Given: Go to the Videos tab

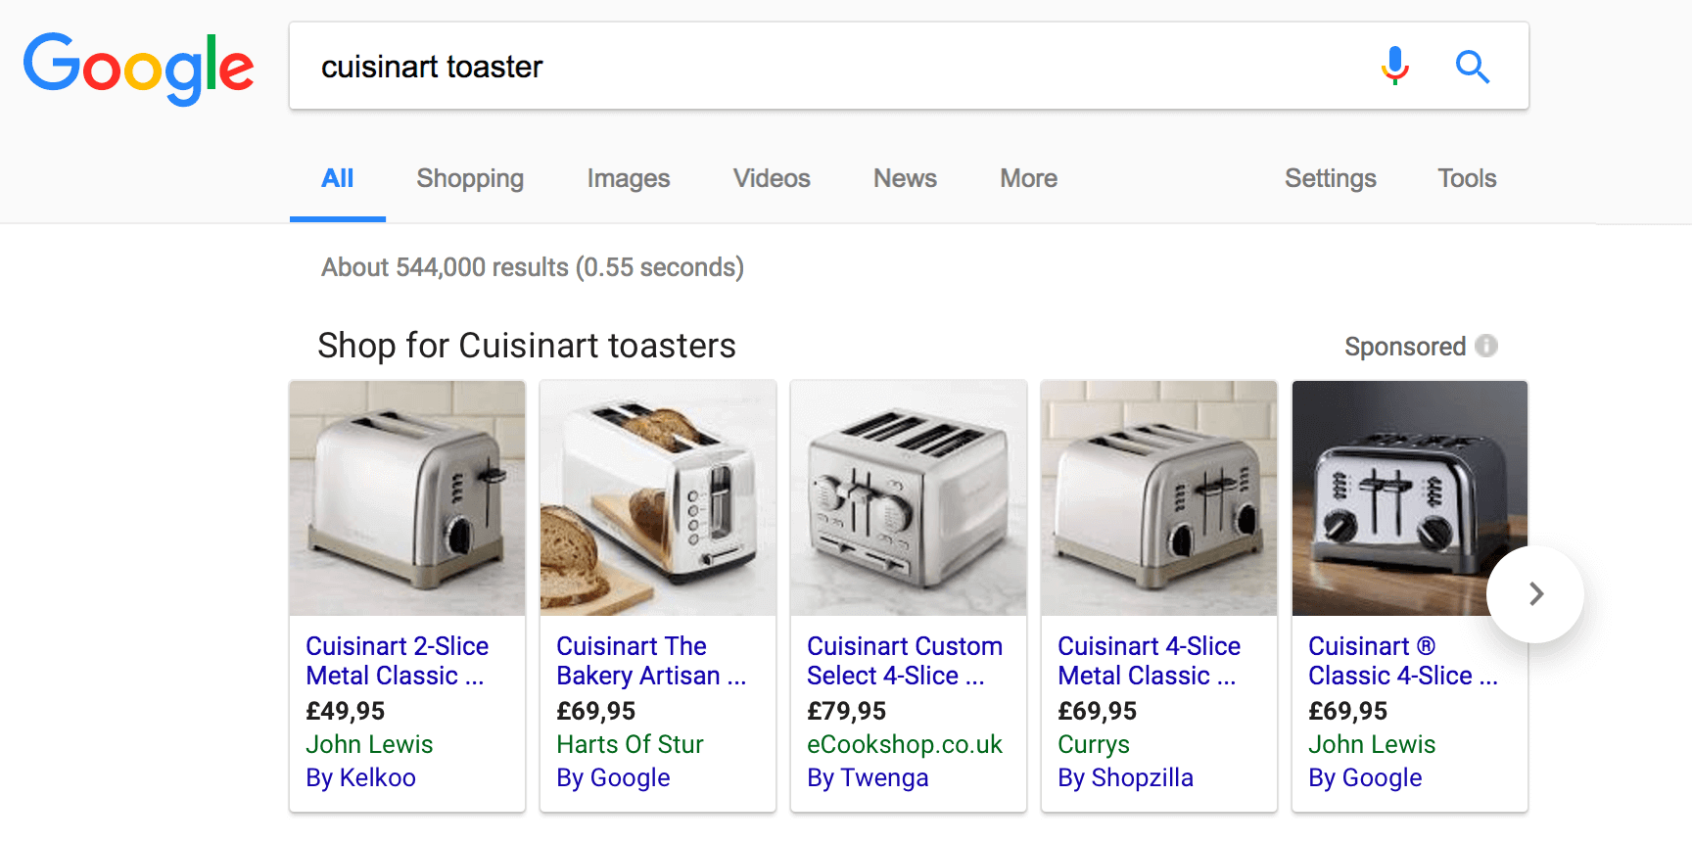Looking at the screenshot, I should [772, 178].
